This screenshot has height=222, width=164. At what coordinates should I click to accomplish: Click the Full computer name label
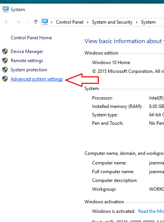113,172
